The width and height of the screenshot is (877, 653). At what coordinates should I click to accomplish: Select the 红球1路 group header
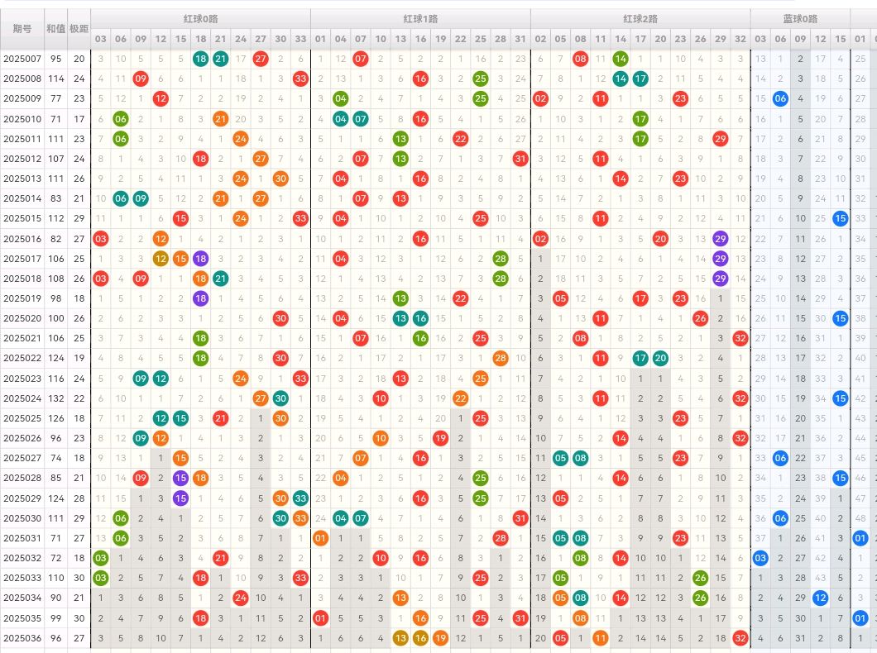tap(420, 19)
